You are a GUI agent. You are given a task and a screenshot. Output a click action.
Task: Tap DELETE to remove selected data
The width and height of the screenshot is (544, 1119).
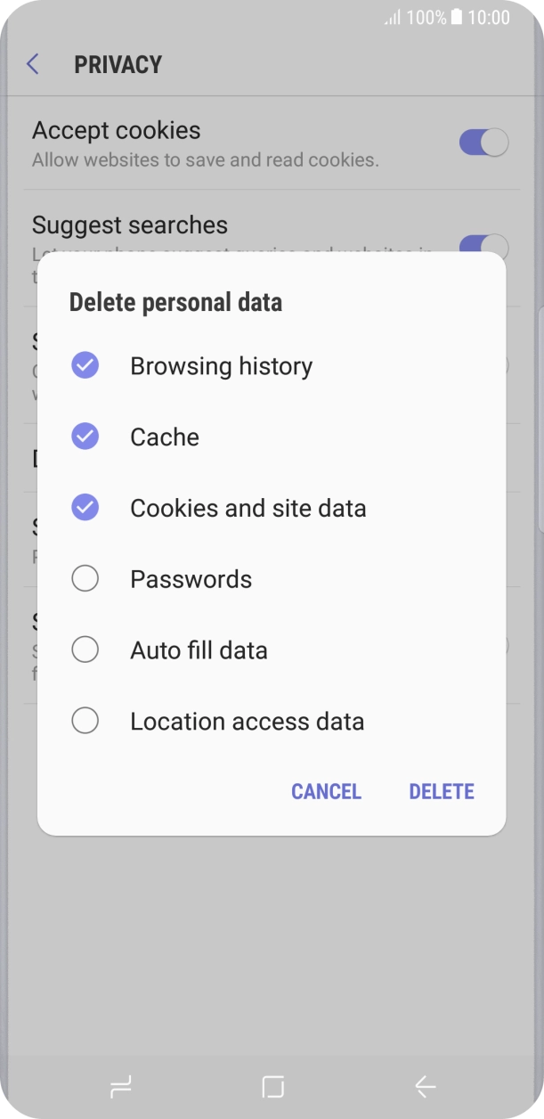pyautogui.click(x=441, y=791)
